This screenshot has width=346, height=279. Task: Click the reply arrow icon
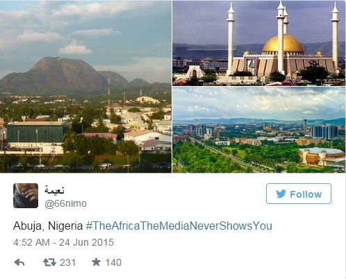(x=19, y=262)
